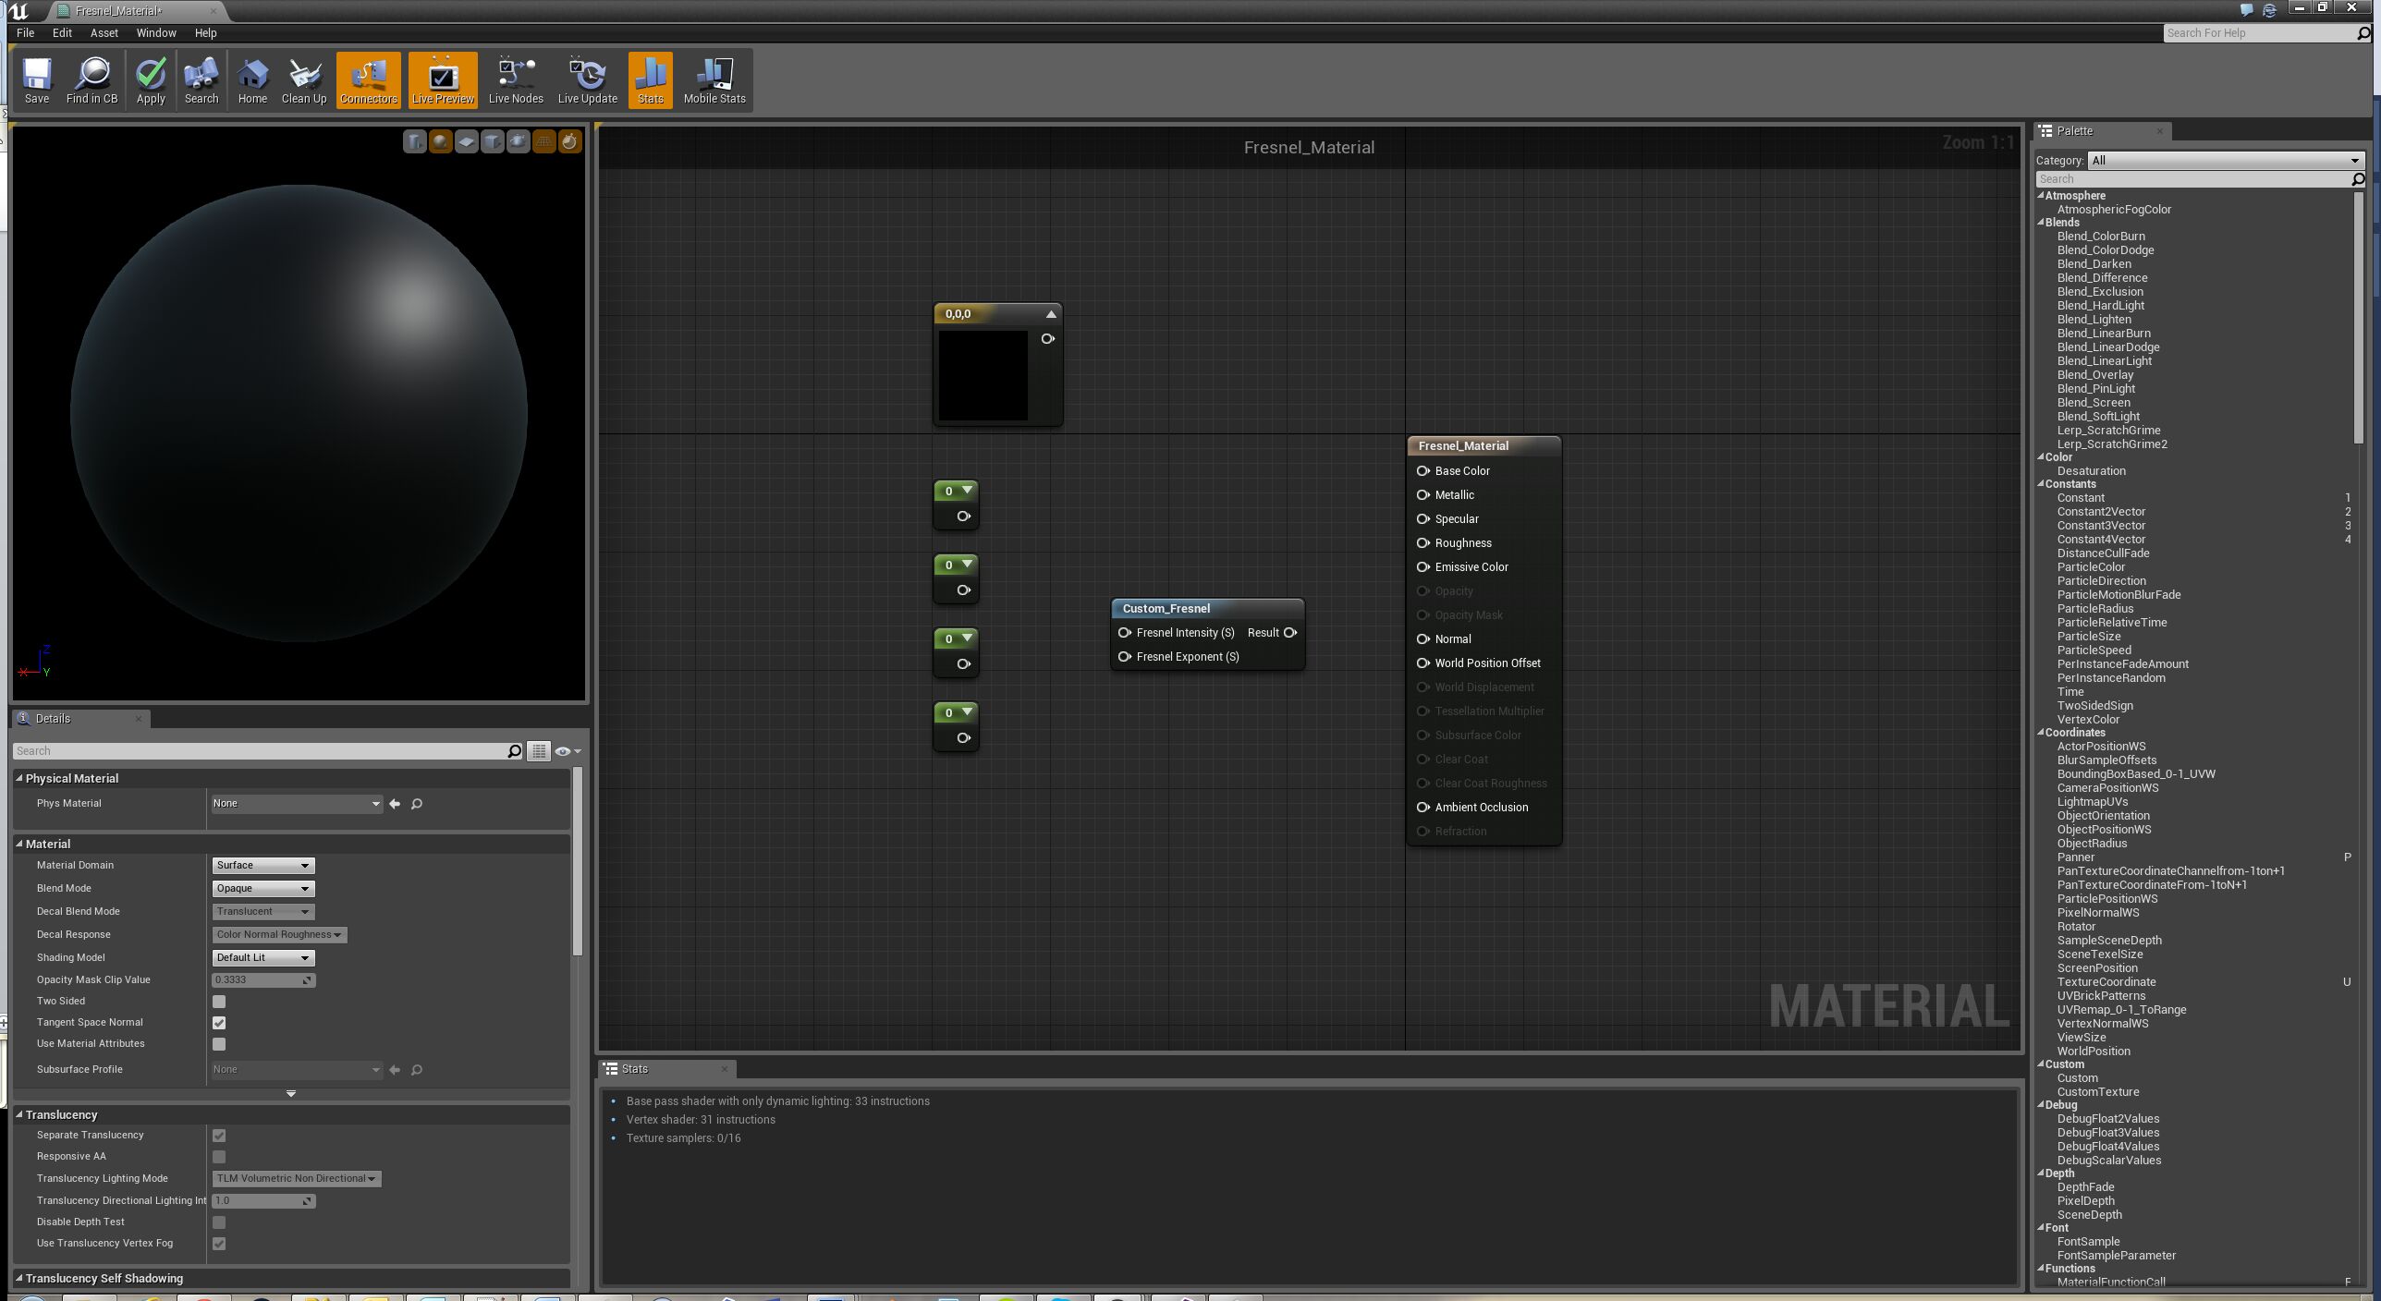Enable Live Nodes updating
This screenshot has height=1301, width=2381.
coord(515,79)
